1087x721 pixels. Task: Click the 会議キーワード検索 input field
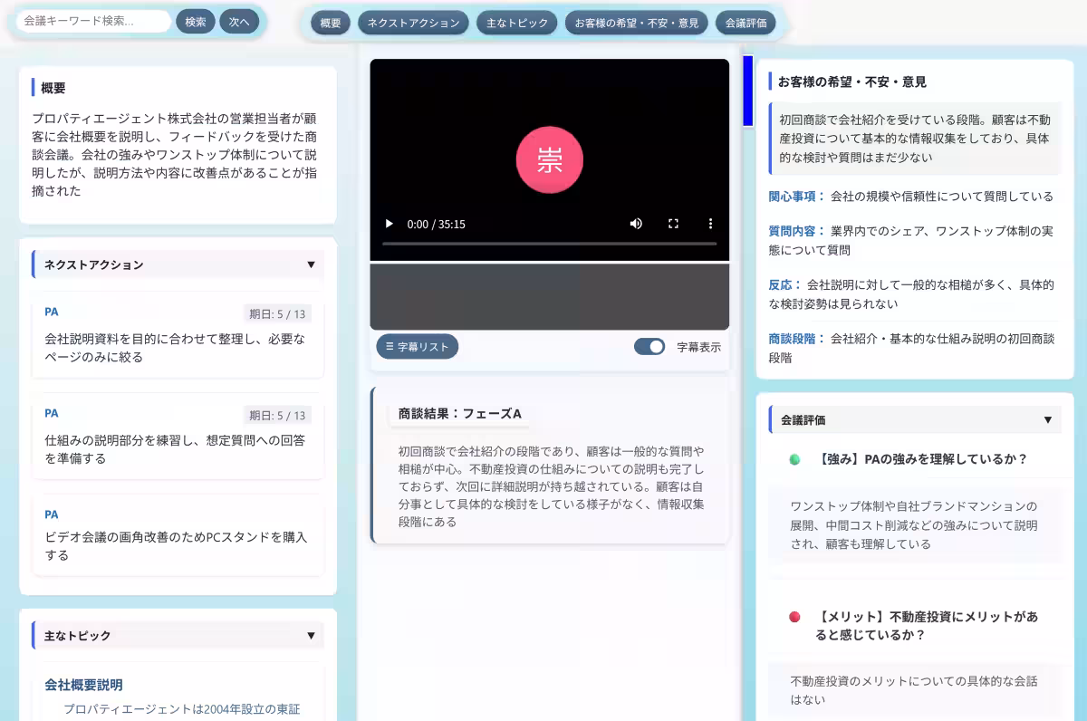[91, 20]
